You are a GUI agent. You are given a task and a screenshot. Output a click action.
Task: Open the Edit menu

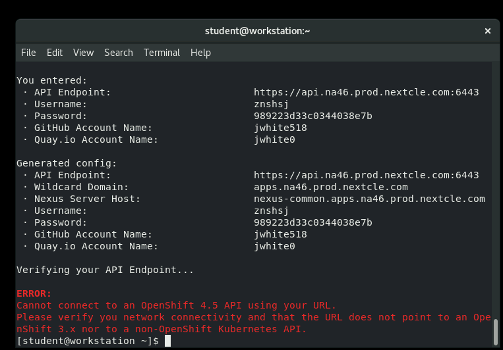pos(55,53)
